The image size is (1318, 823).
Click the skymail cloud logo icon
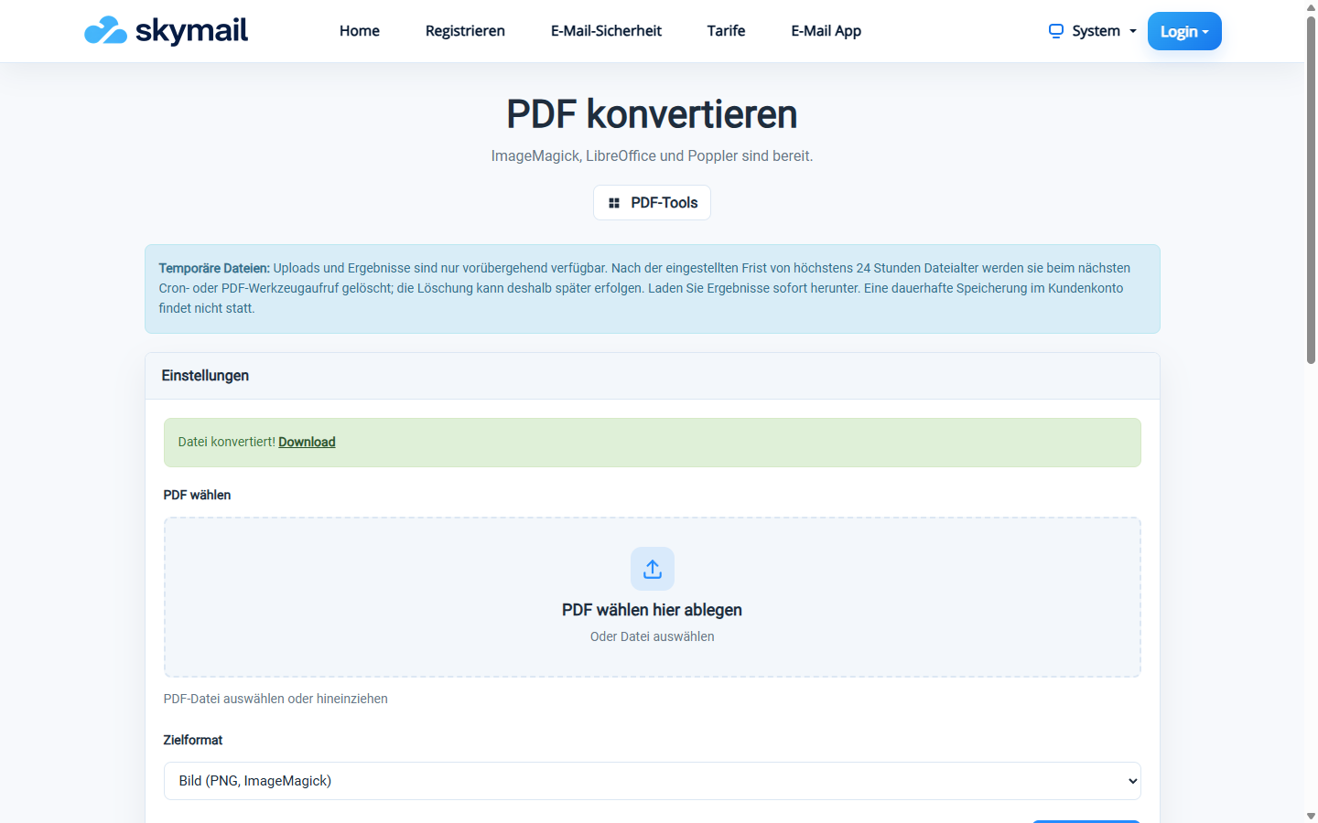pos(105,30)
